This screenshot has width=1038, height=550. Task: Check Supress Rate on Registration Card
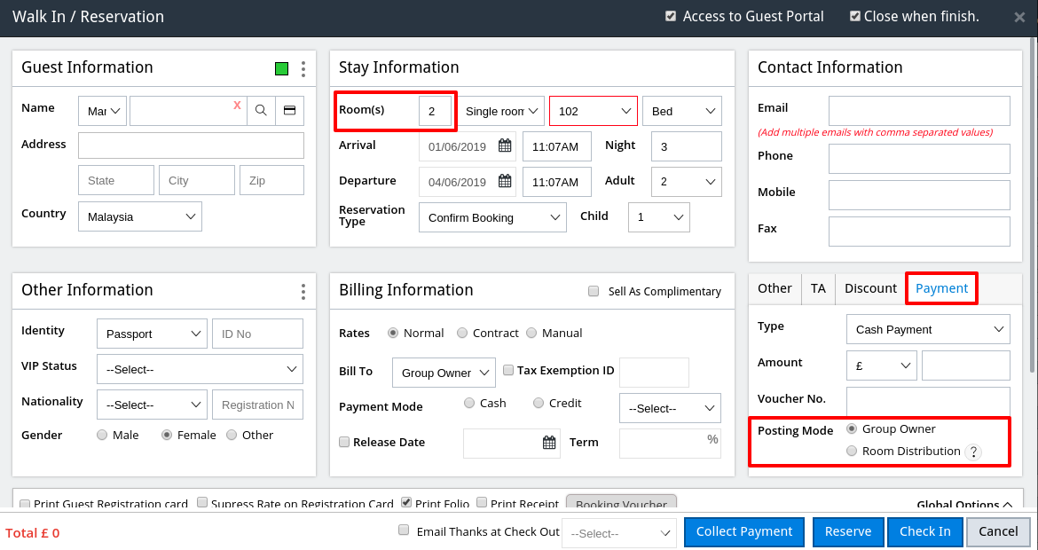202,502
